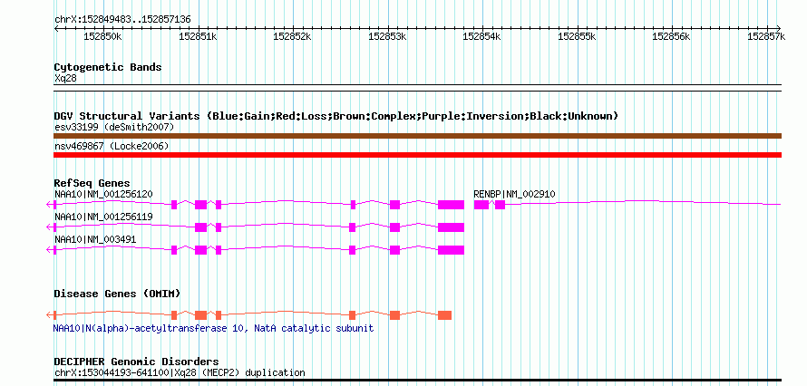The height and width of the screenshot is (386, 807).
Task: Select the DGV Structural Variants track title
Action: point(336,116)
